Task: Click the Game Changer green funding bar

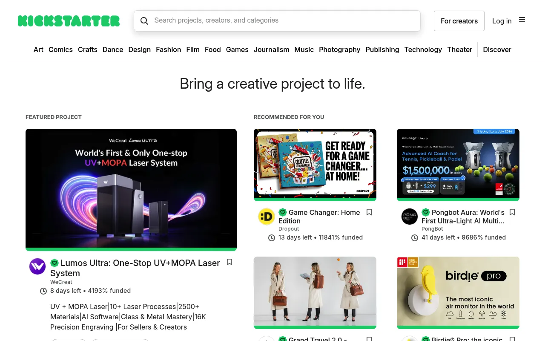Action: (315, 199)
